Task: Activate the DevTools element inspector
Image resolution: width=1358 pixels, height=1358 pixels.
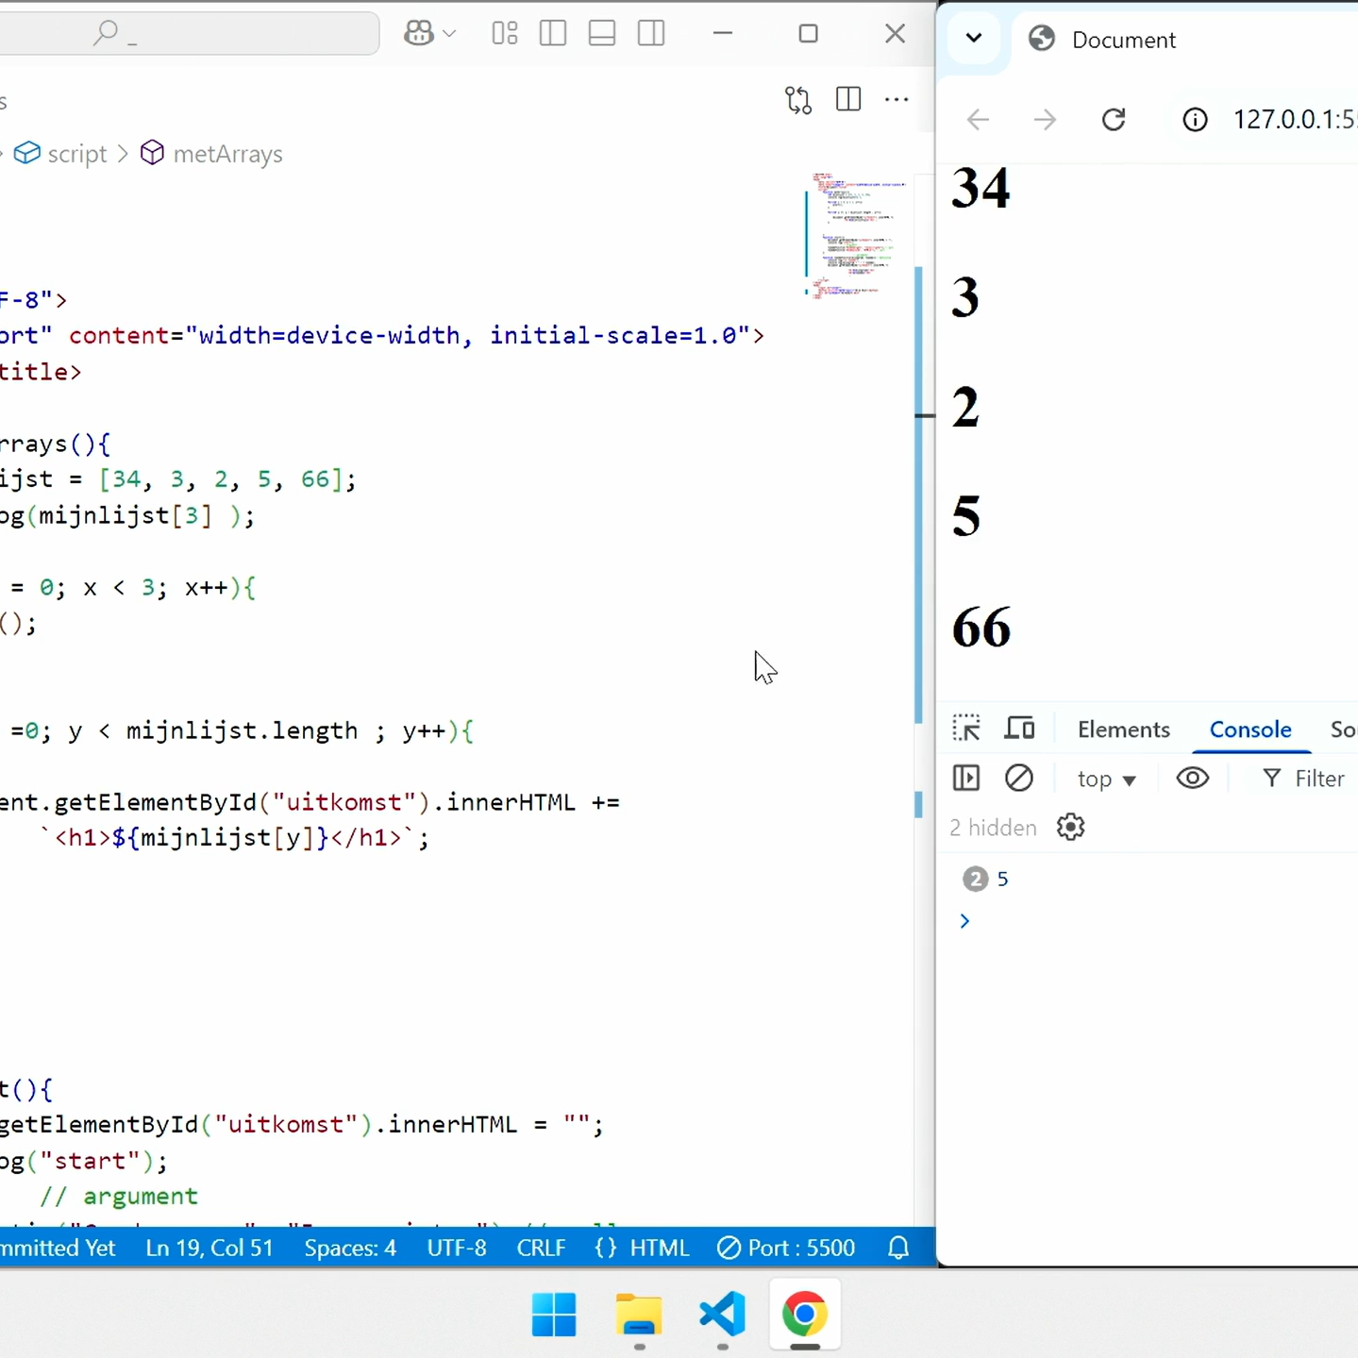Action: pos(966,729)
